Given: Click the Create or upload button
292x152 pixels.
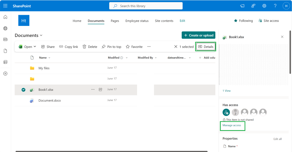Looking at the screenshot, I should tap(198, 35).
